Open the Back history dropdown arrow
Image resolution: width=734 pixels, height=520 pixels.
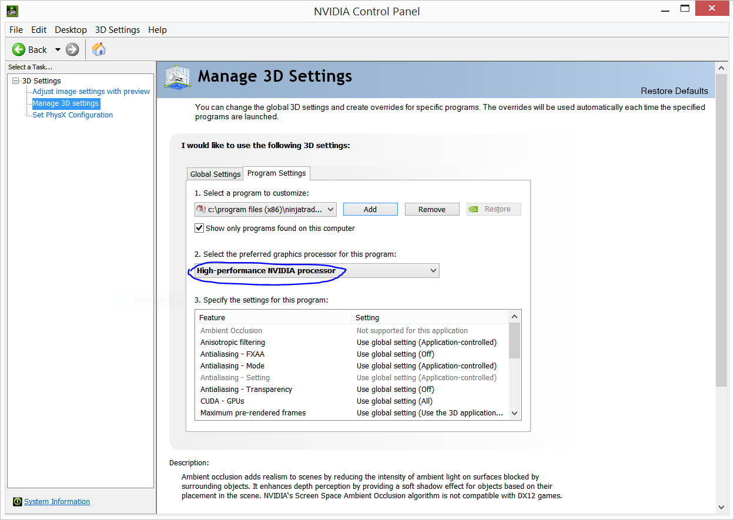58,50
